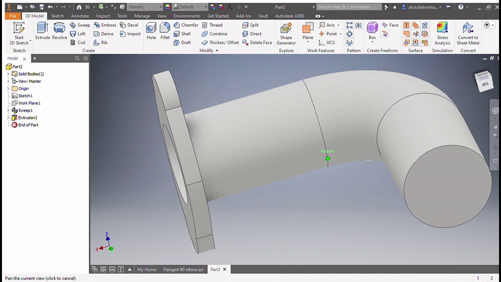501x282 pixels.
Task: Open the Manage ribbon tab
Action: 142,16
